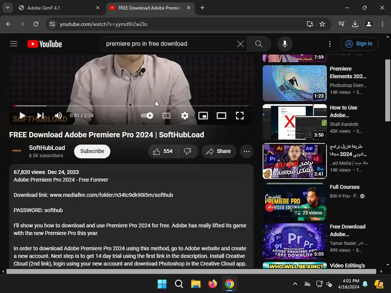Open the Full Courses playlist thumbnail

[x=294, y=202]
